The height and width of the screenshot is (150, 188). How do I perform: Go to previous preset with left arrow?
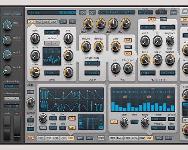(63, 12)
